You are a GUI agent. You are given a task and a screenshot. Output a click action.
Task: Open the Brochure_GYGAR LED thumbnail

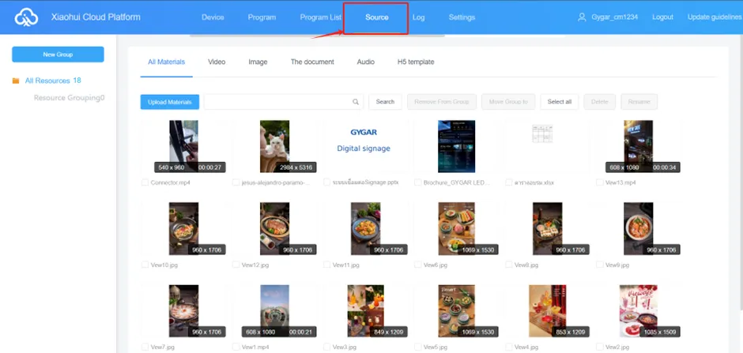(x=456, y=146)
